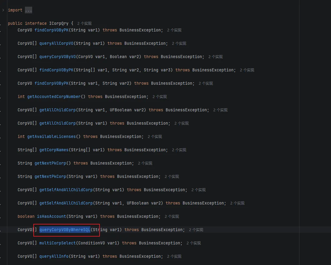Screen dimensions: 331x265
Task: Open implementations hint after isHasAccount method
Action: [x=172, y=217]
